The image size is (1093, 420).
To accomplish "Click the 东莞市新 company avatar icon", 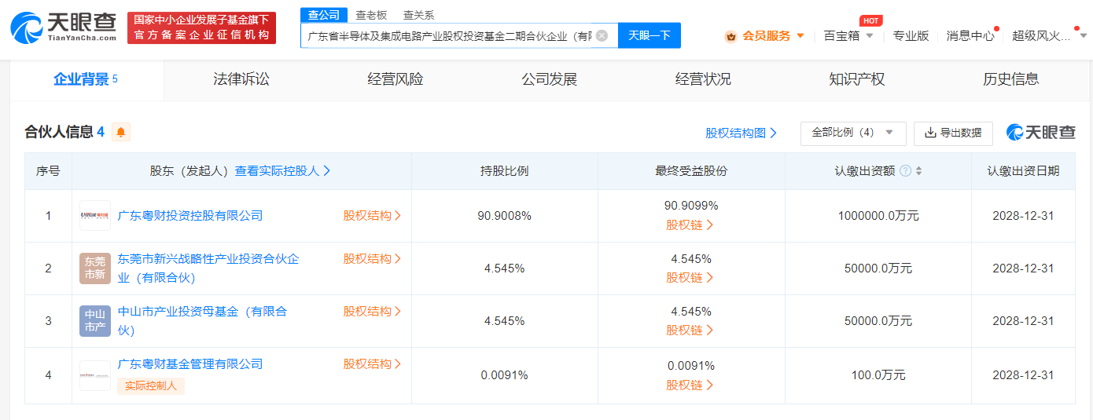I will tap(95, 268).
